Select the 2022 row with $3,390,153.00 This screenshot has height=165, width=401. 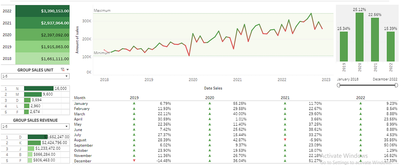click(35, 11)
